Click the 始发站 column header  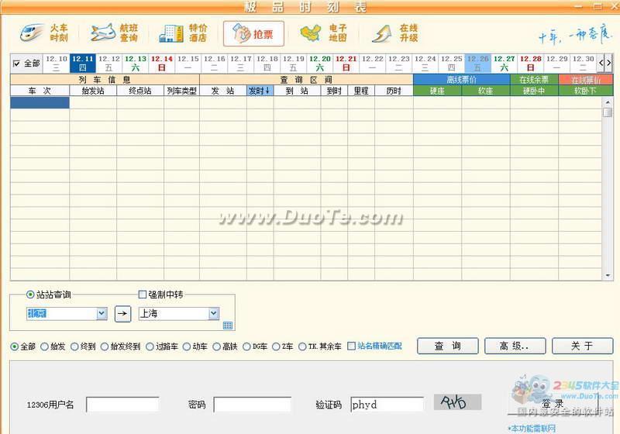pos(93,91)
